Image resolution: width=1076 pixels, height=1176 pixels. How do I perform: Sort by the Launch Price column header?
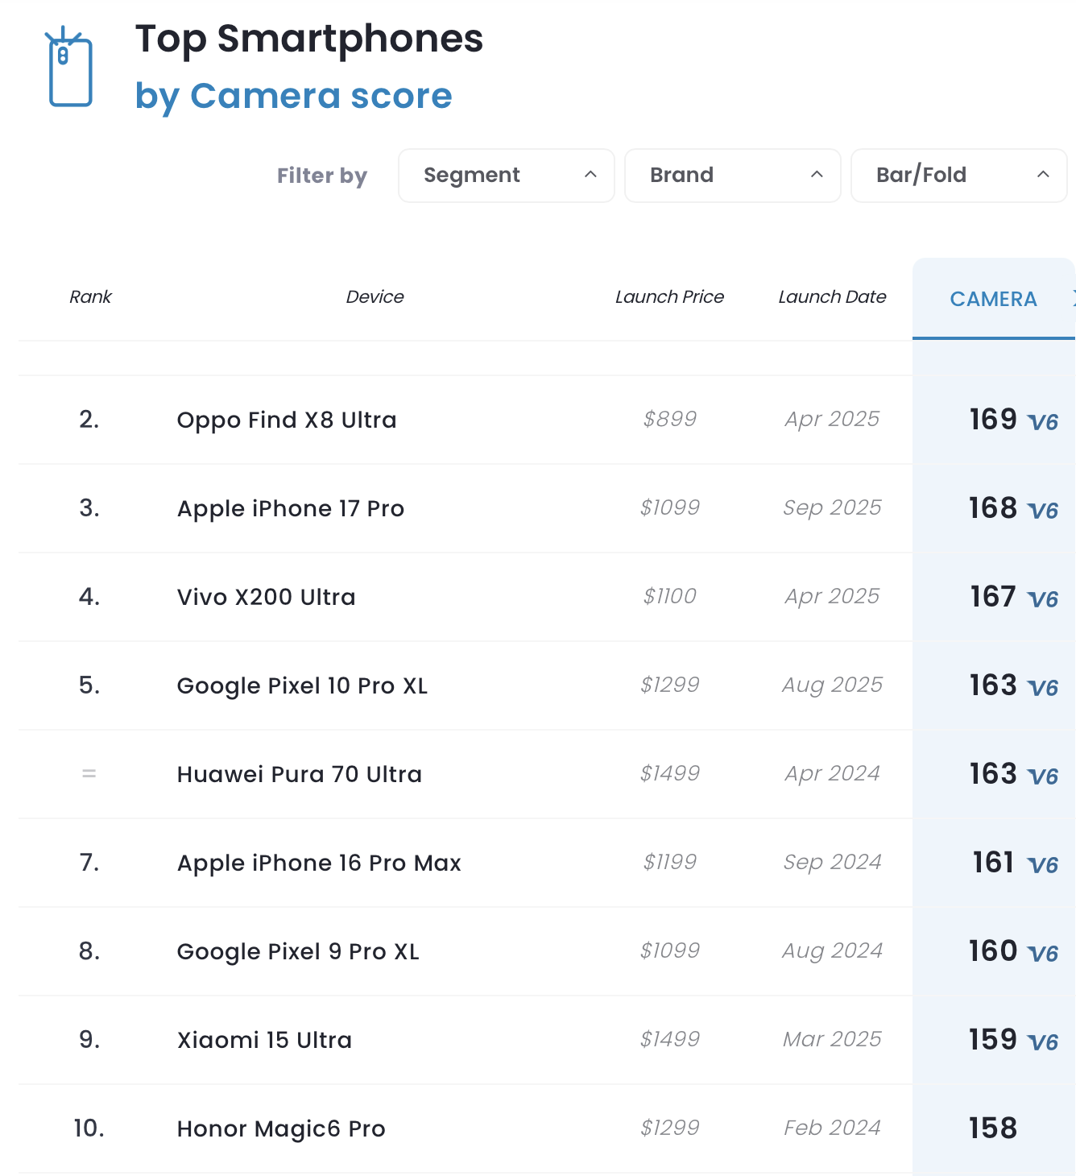pos(669,297)
